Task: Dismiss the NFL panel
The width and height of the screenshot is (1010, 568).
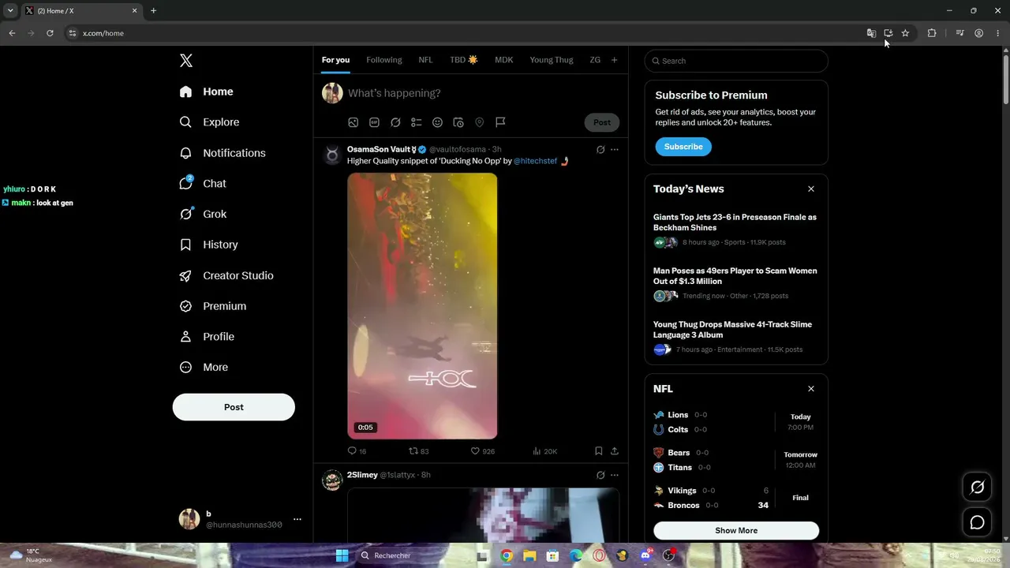Action: pyautogui.click(x=811, y=389)
